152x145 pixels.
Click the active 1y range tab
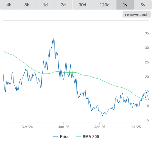pos(125,5)
